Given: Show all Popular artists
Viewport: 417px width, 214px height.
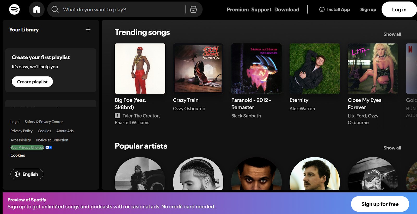Looking at the screenshot, I should pyautogui.click(x=392, y=148).
